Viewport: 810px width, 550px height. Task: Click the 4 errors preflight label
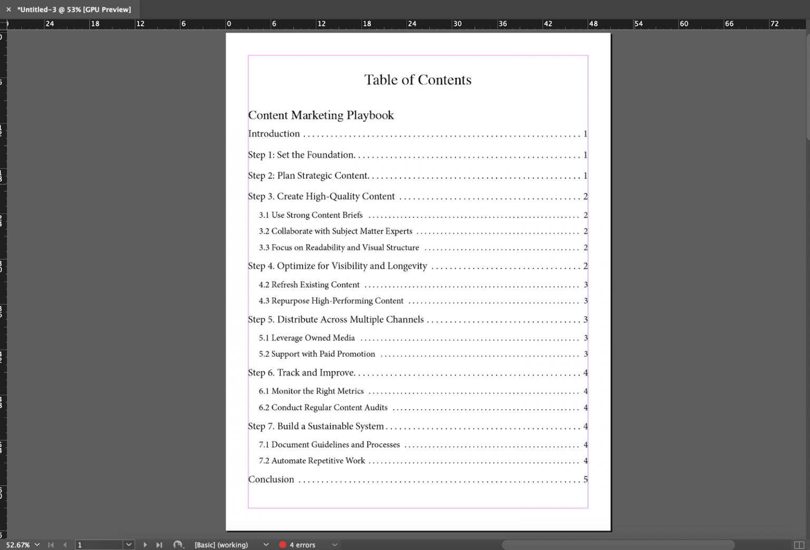(302, 545)
